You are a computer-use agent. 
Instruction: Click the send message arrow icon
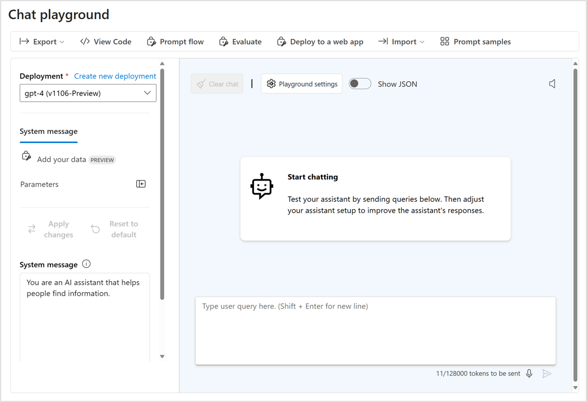click(546, 373)
